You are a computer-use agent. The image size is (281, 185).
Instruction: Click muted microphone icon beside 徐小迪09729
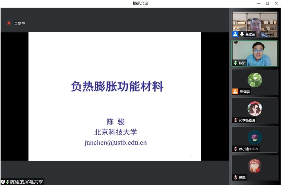[x=235, y=149]
